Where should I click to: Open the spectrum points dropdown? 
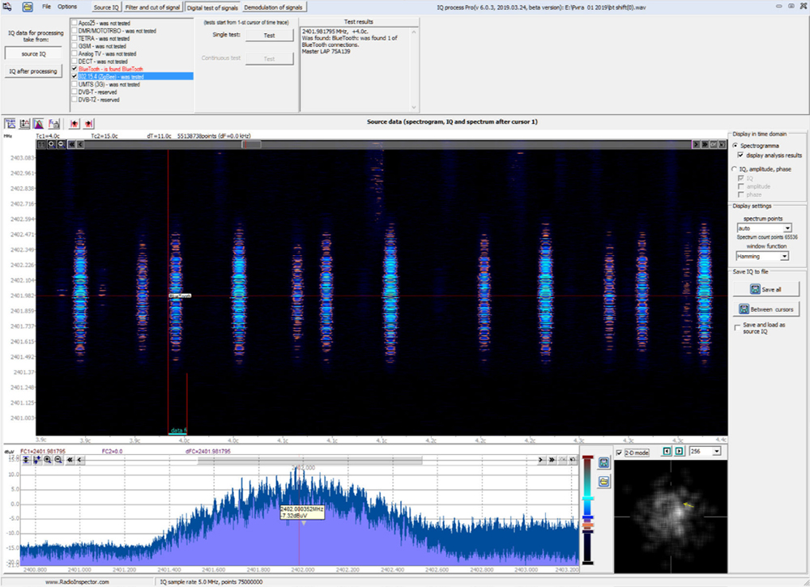(x=787, y=228)
